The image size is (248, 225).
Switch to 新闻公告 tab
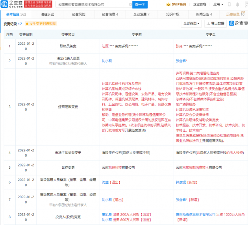tap(204, 15)
